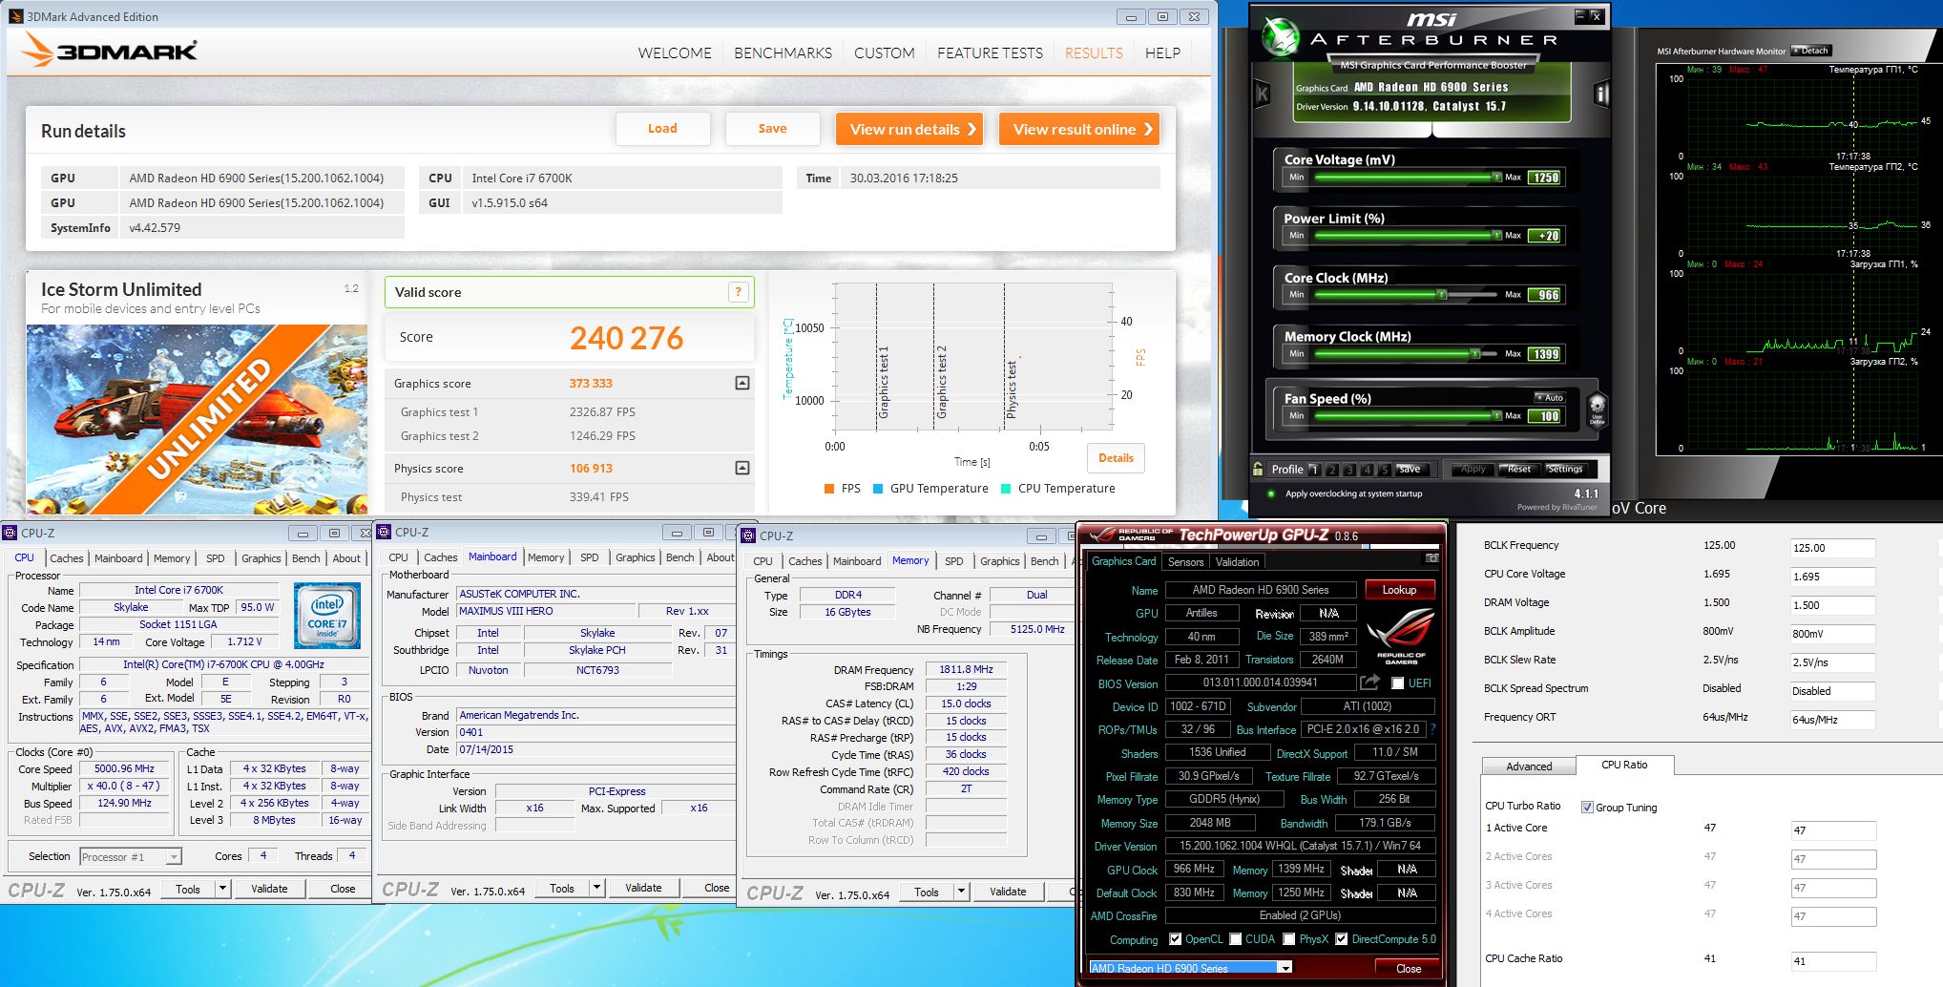Open the GPU-Z graphics card dropdown

point(1285,968)
